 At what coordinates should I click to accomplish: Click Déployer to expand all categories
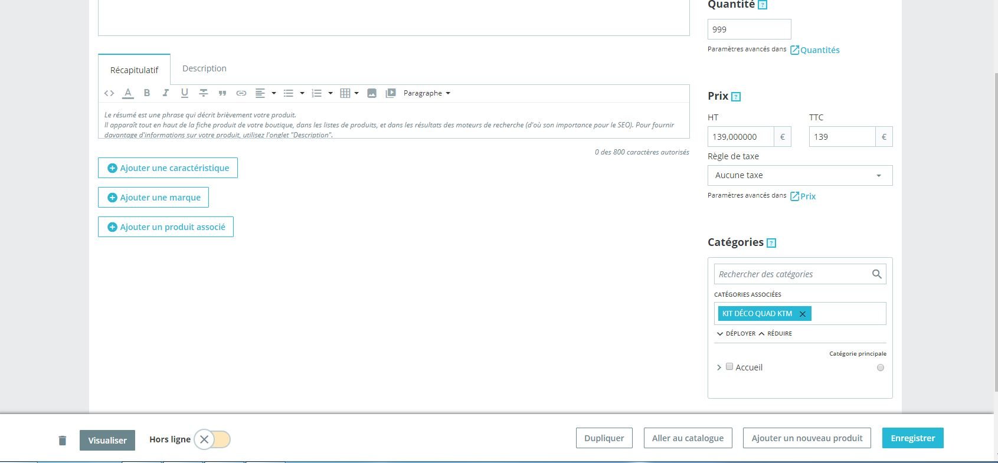pos(736,334)
